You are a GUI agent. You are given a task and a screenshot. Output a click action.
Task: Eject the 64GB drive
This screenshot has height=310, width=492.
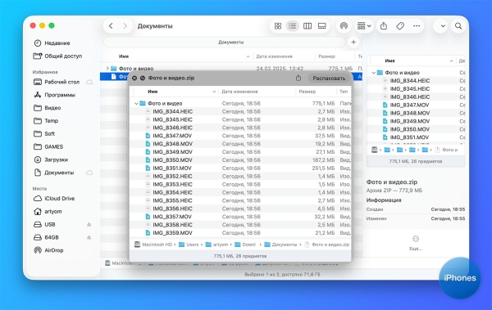(x=89, y=237)
